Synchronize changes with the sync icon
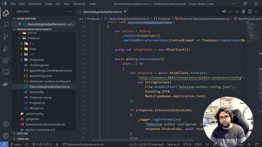The height and width of the screenshot is (147, 262). click(27, 144)
